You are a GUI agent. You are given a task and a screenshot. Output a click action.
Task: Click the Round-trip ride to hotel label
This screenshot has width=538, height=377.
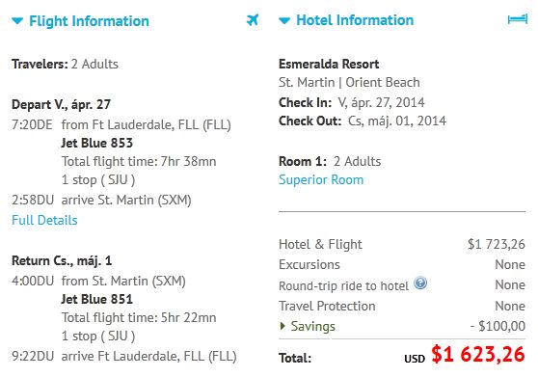(x=344, y=285)
